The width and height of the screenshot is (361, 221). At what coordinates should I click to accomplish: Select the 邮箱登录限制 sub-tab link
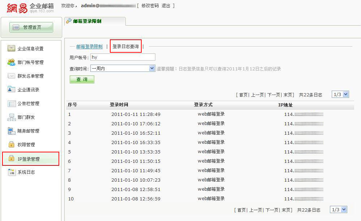[x=89, y=47]
